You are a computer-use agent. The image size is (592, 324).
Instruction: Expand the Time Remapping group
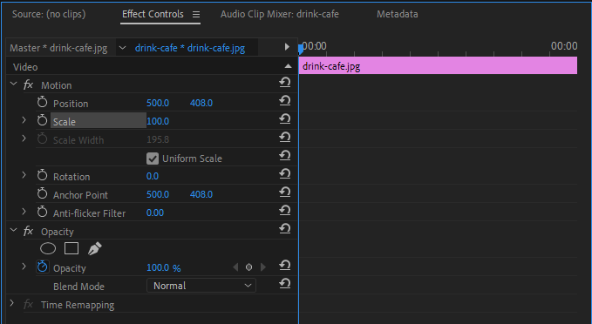pyautogui.click(x=12, y=303)
